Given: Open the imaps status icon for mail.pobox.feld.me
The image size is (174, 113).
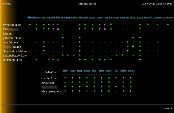Looking at the screenshot, I should point(74,55).
